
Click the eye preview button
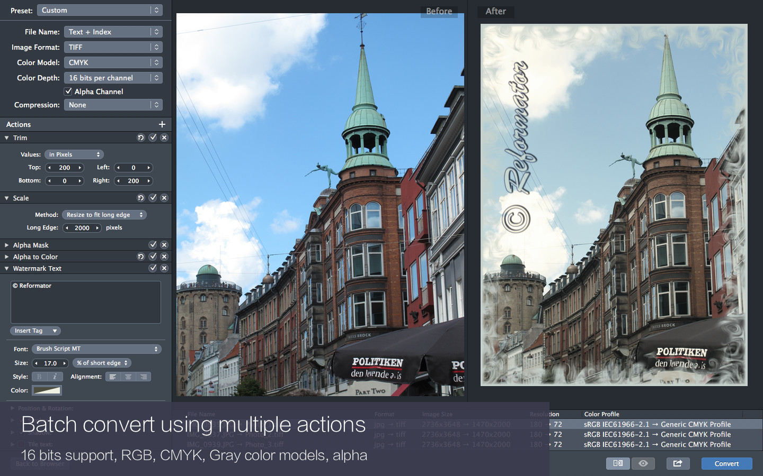point(643,463)
